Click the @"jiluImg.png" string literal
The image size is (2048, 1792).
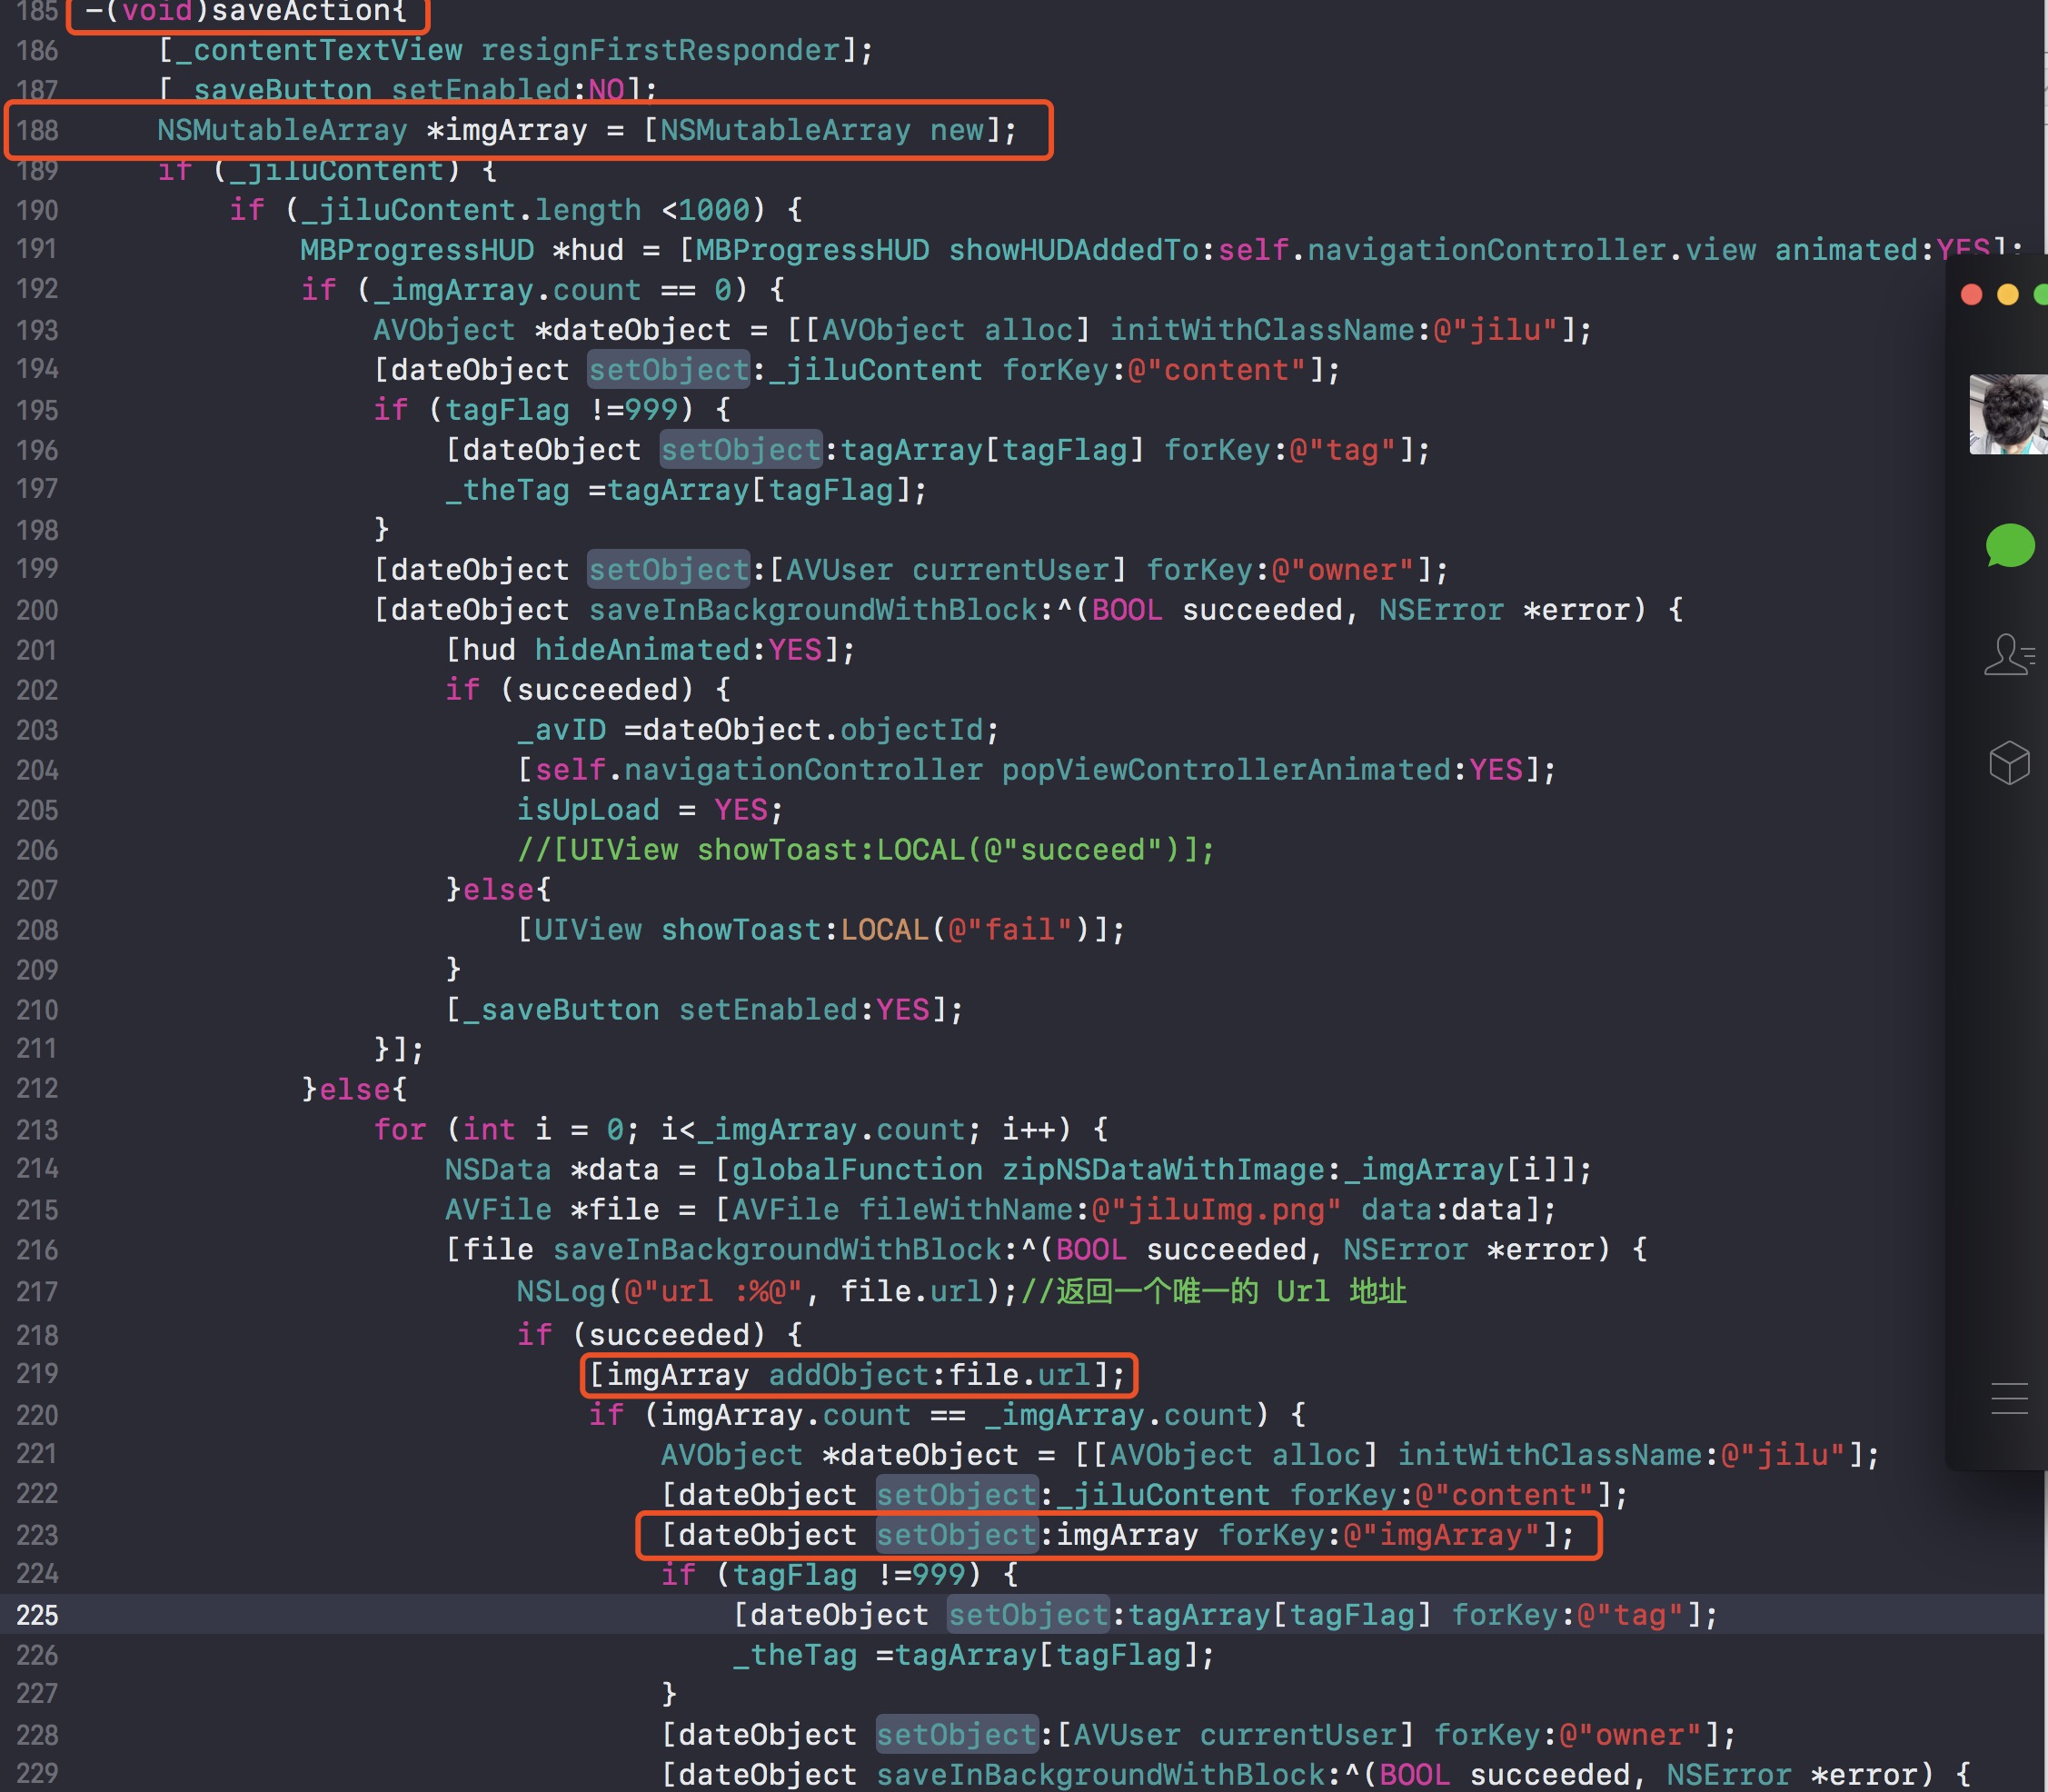1215,1210
